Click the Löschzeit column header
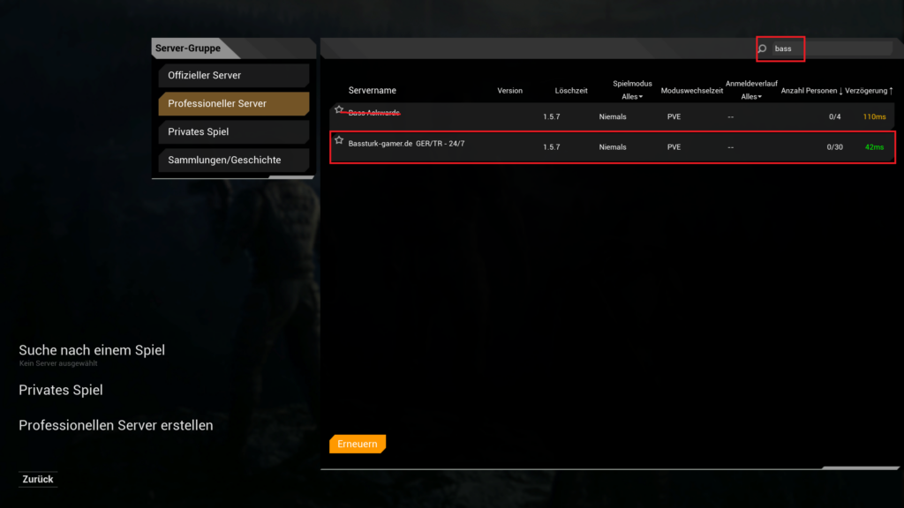 click(x=569, y=91)
